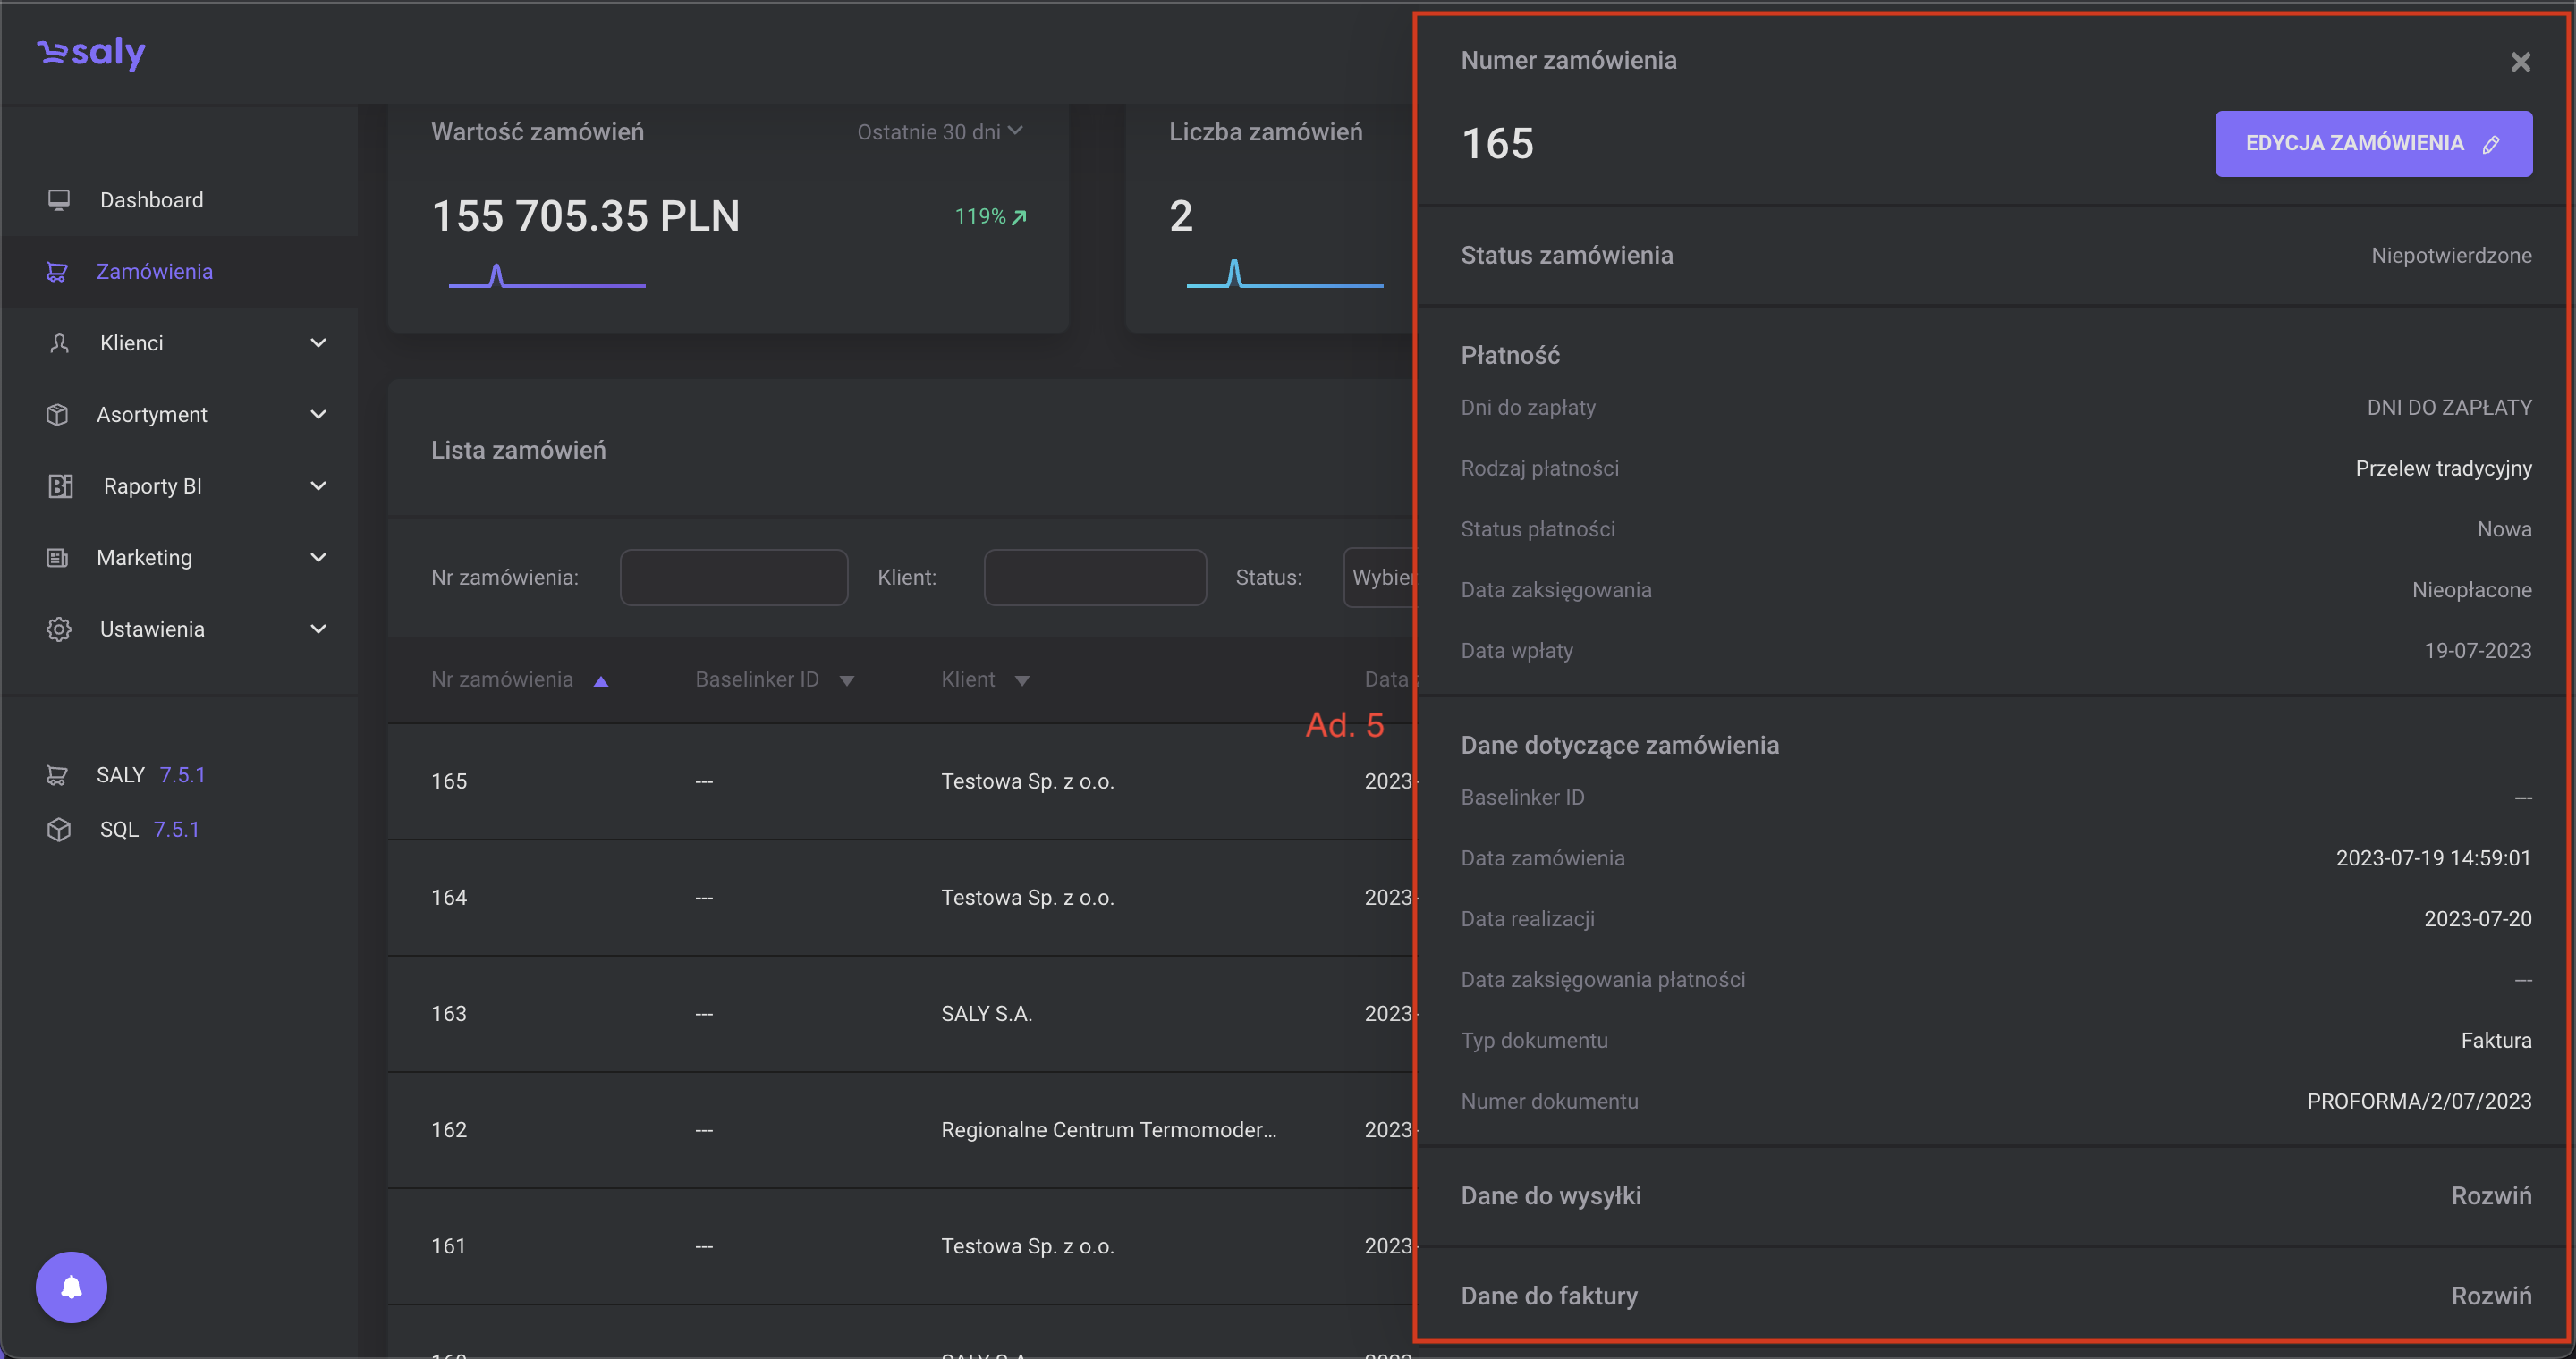Viewport: 2576px width, 1359px height.
Task: Click the Asortyment box icon
Action: point(58,415)
